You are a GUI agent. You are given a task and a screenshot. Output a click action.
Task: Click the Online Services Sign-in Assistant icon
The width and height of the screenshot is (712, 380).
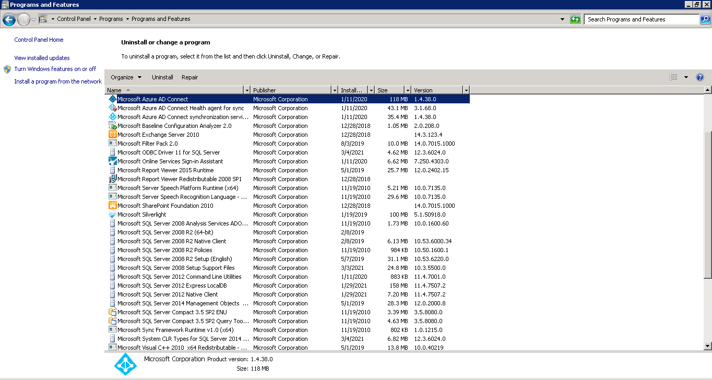point(112,161)
